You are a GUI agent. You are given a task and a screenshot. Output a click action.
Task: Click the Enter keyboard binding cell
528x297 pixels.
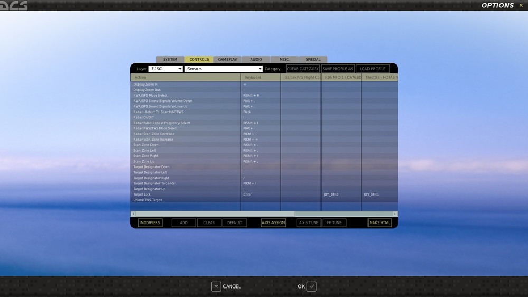(261, 194)
